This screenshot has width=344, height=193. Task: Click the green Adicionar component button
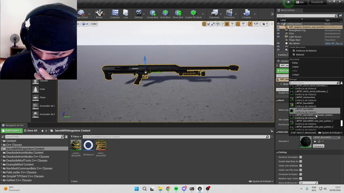pyautogui.click(x=283, y=71)
